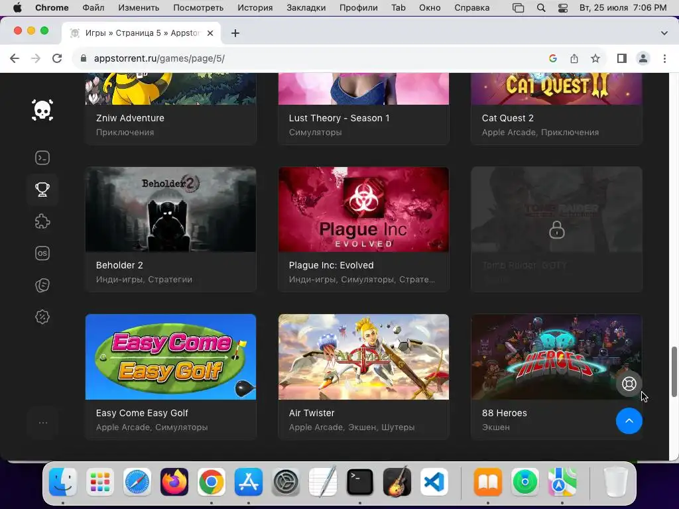The image size is (679, 509).
Task: Click the 88 Heroes cover image
Action: (556, 357)
